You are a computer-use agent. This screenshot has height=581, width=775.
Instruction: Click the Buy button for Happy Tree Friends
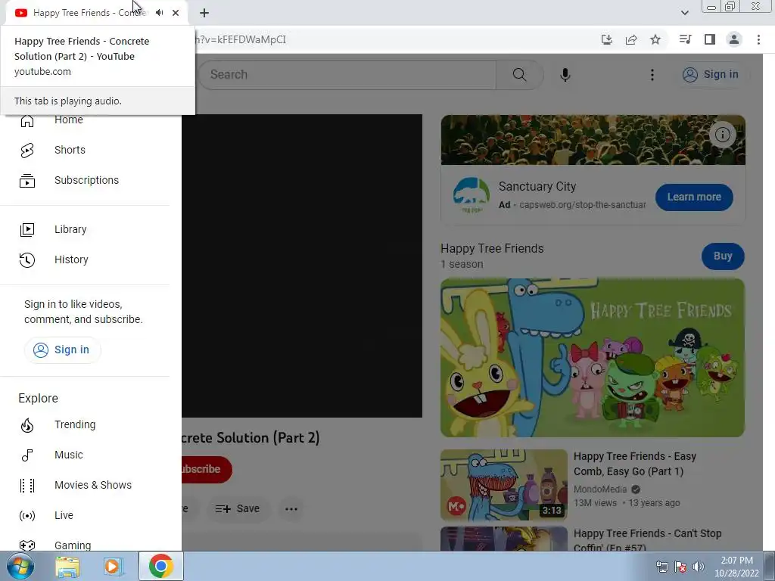(723, 256)
